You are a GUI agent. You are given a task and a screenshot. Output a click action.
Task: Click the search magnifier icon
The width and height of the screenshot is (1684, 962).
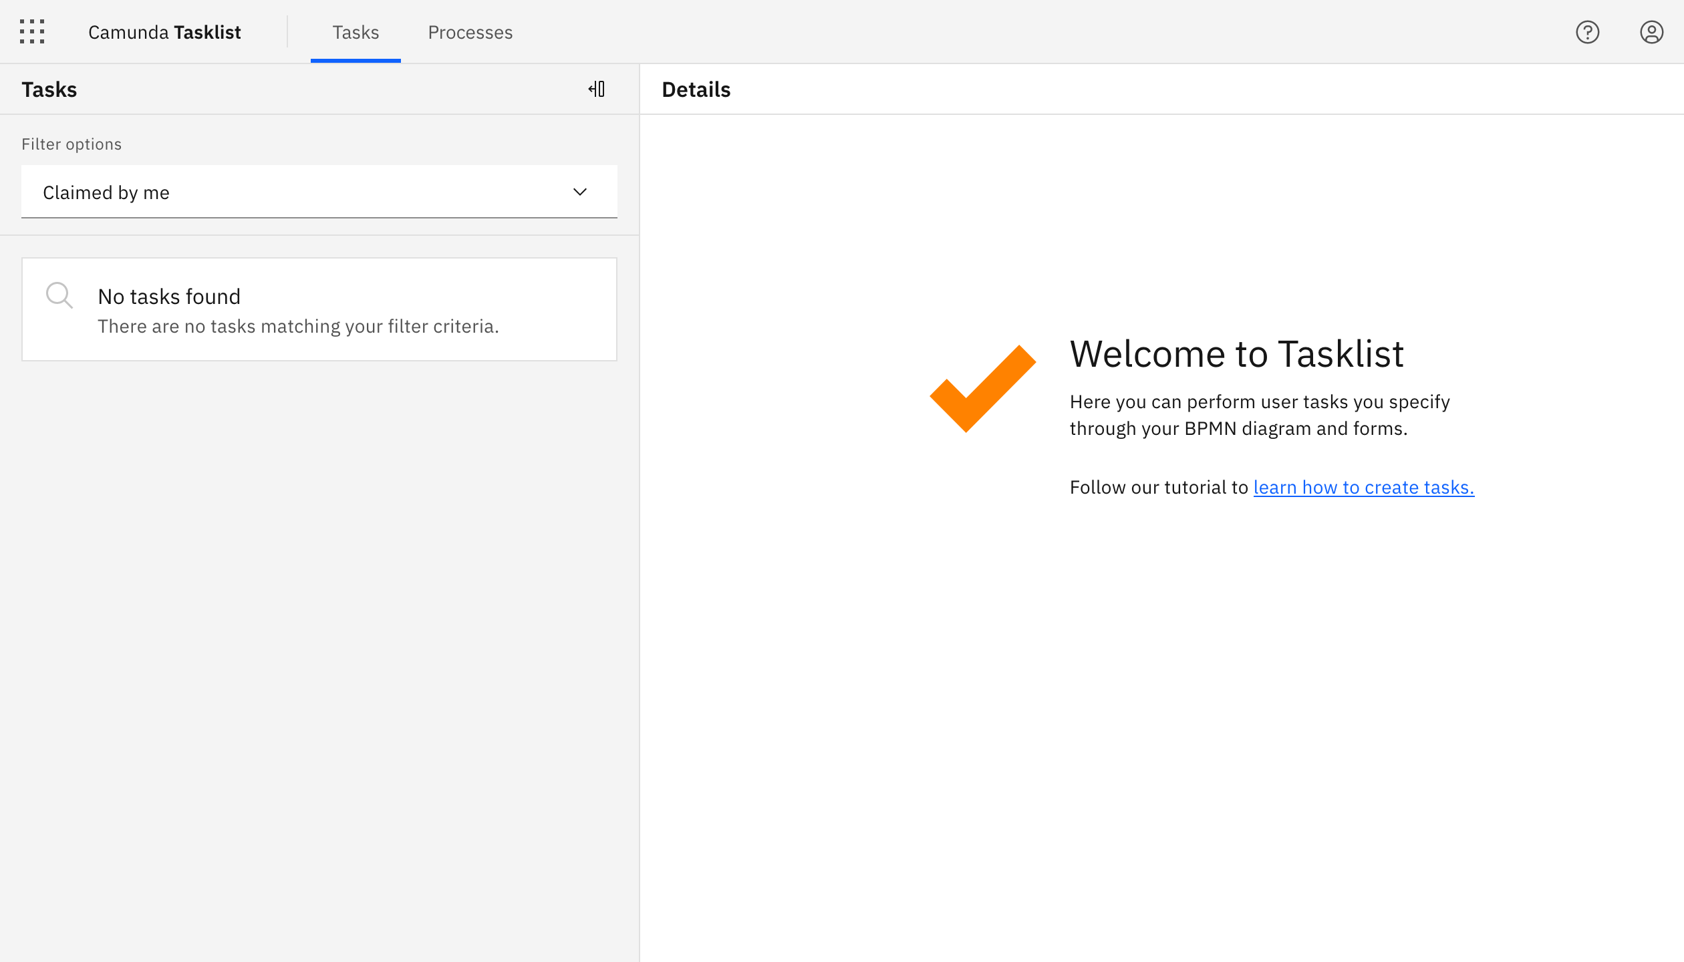(x=59, y=295)
